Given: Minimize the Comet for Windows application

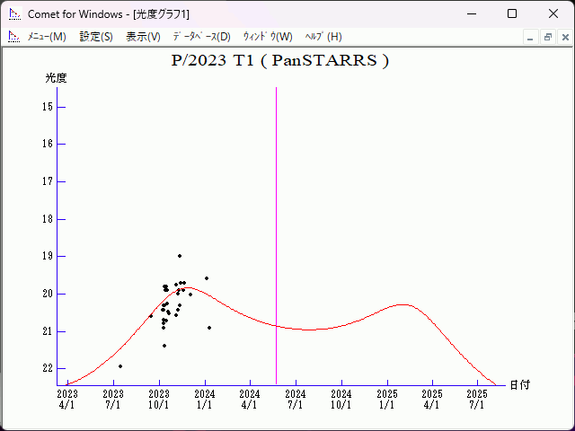Looking at the screenshot, I should (x=470, y=14).
